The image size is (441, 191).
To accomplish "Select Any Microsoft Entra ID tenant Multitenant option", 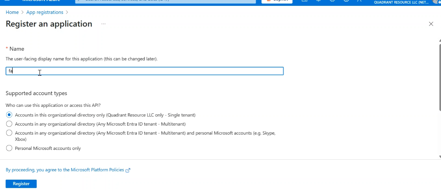I will (9, 124).
